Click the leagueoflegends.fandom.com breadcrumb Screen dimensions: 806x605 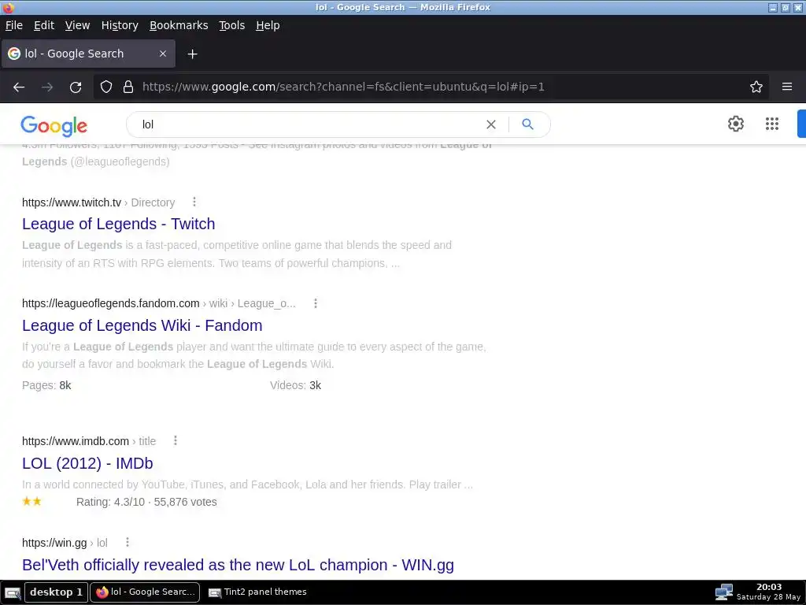pos(110,303)
